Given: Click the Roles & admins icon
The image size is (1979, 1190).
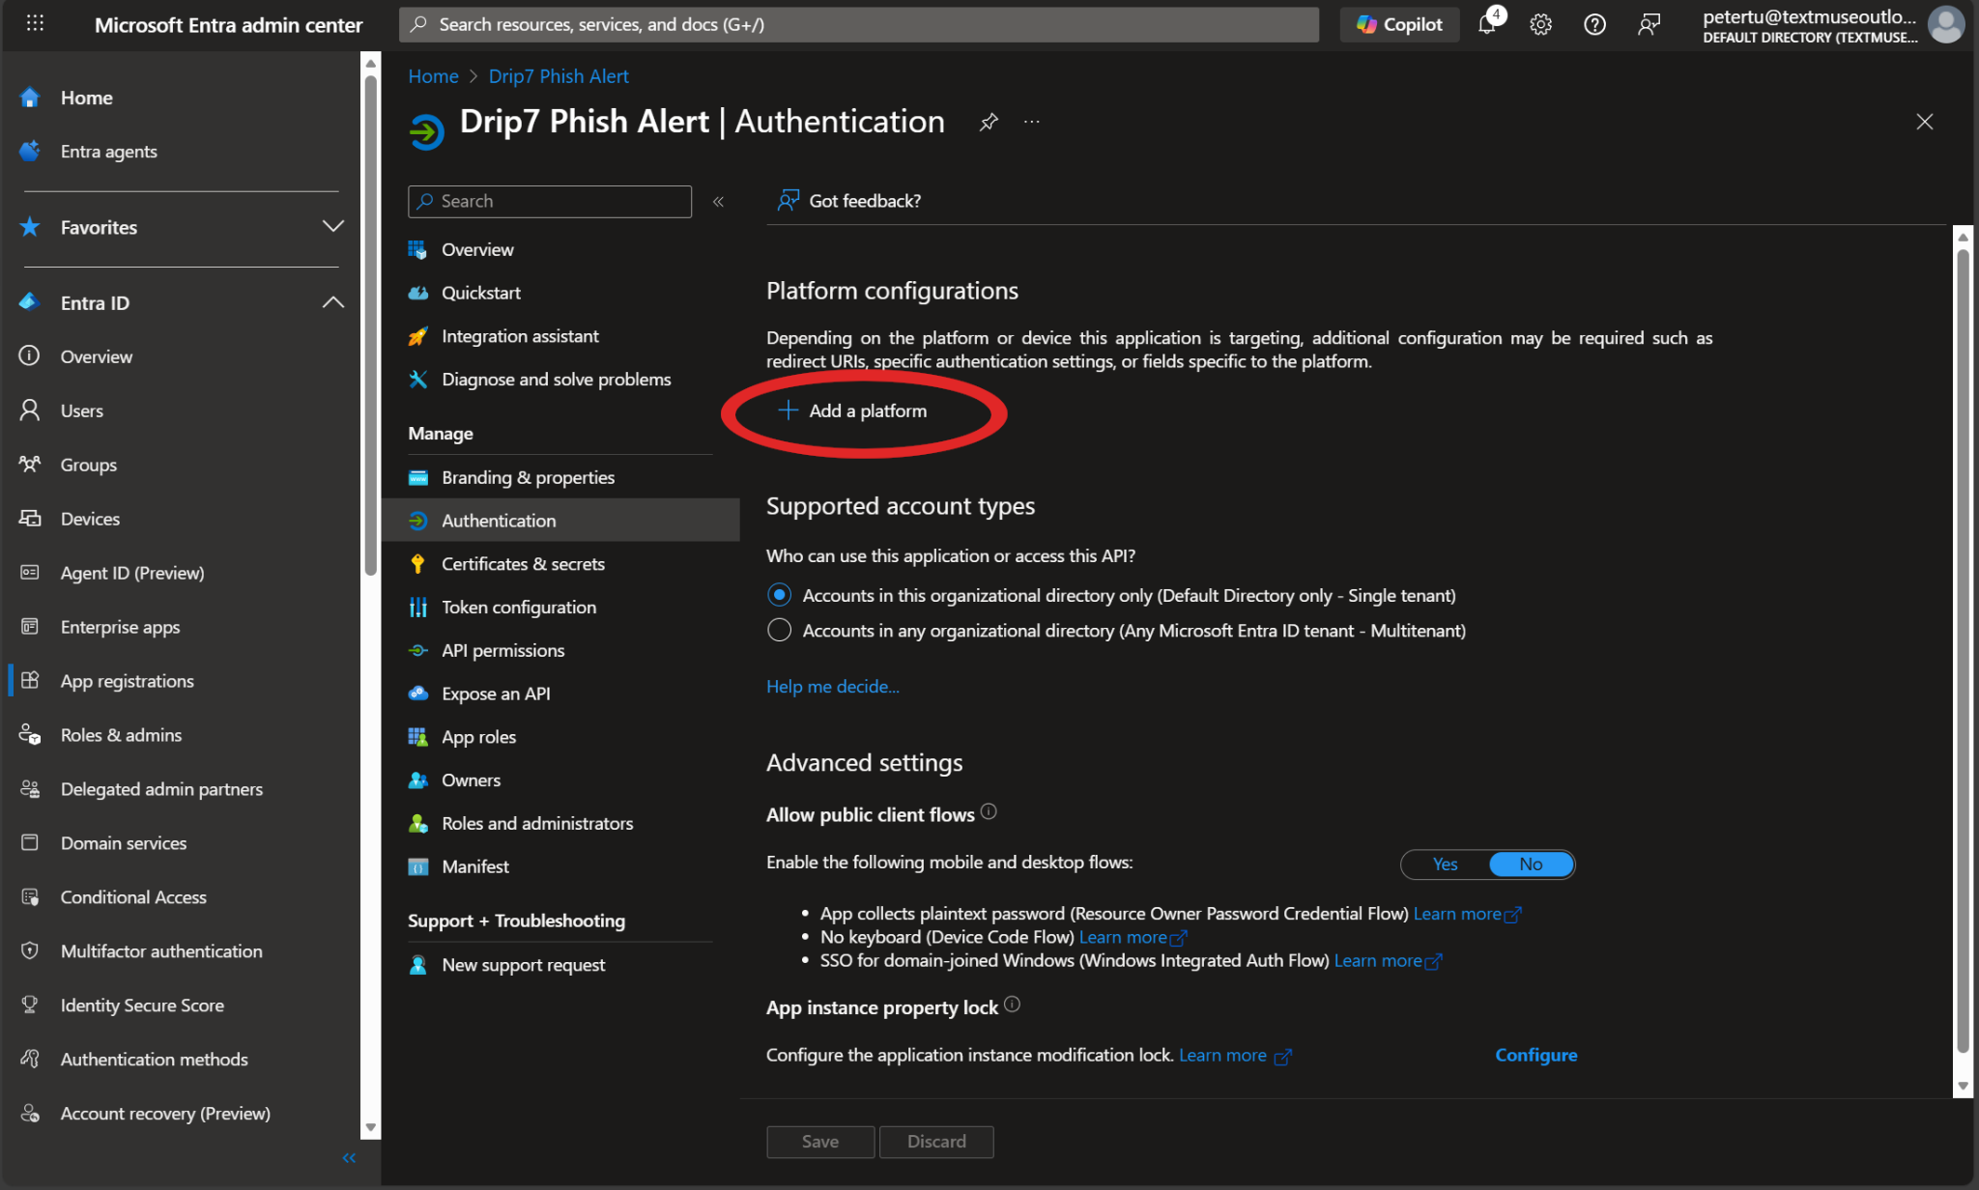Looking at the screenshot, I should coord(30,734).
